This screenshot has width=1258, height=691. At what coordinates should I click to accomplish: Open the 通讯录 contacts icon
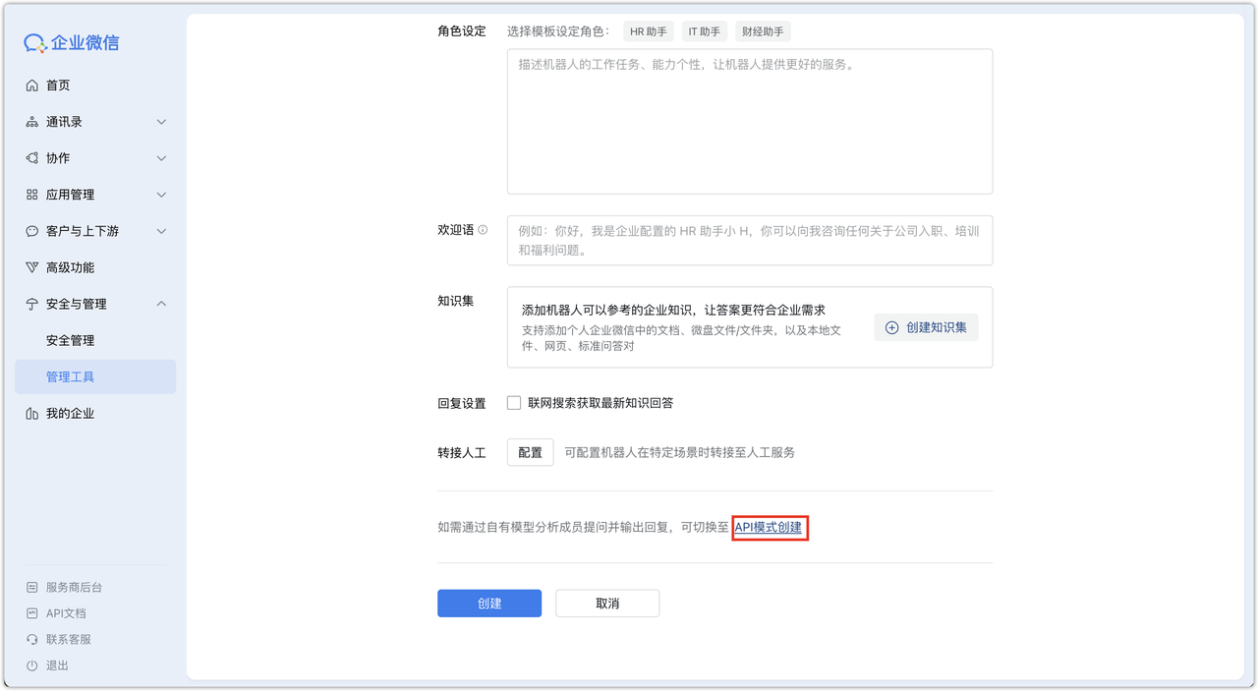(32, 121)
